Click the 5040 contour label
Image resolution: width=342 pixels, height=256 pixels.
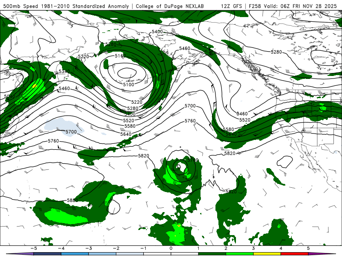pos(9,96)
